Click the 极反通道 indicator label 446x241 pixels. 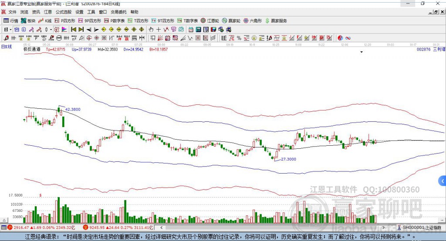[x=32, y=49]
